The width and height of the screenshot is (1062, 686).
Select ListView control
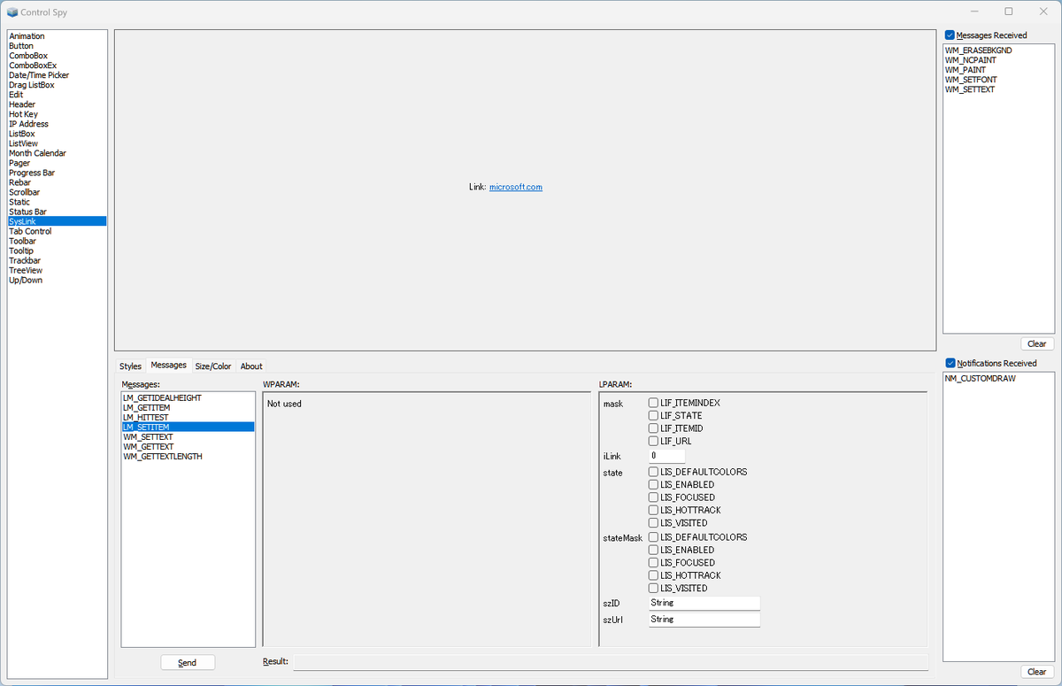(x=58, y=143)
